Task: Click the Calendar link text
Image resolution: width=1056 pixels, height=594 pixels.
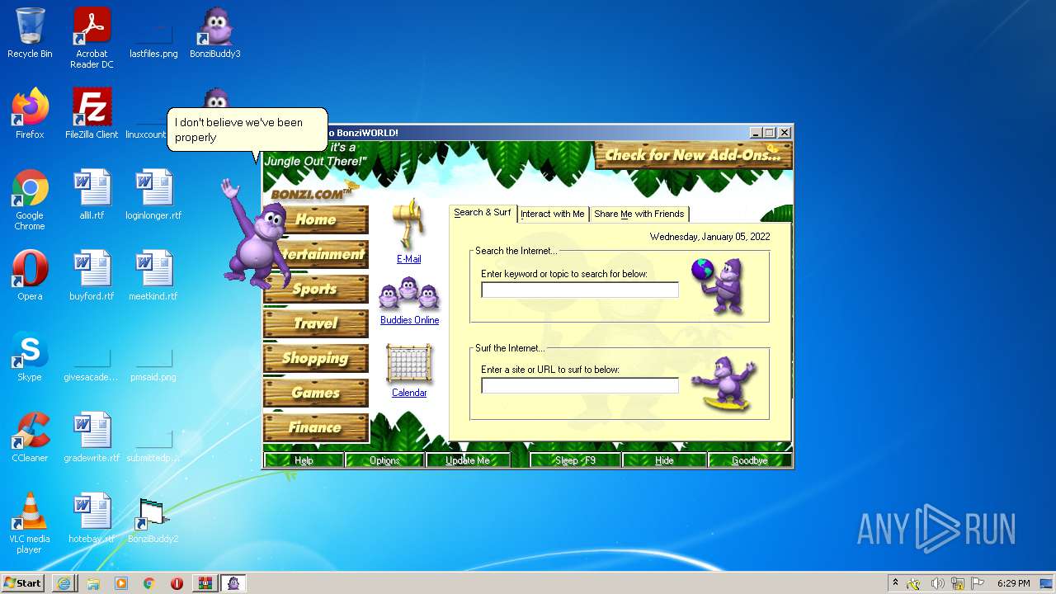Action: tap(409, 393)
